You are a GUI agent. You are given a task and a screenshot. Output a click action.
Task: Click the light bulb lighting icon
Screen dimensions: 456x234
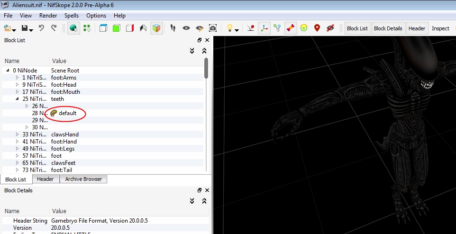(x=230, y=28)
